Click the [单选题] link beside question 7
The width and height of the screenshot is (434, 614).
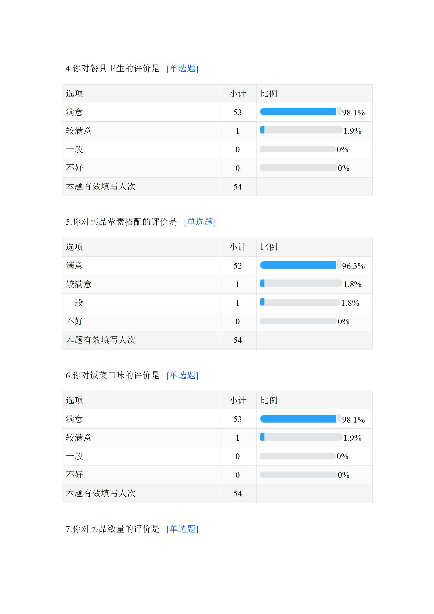tap(182, 529)
